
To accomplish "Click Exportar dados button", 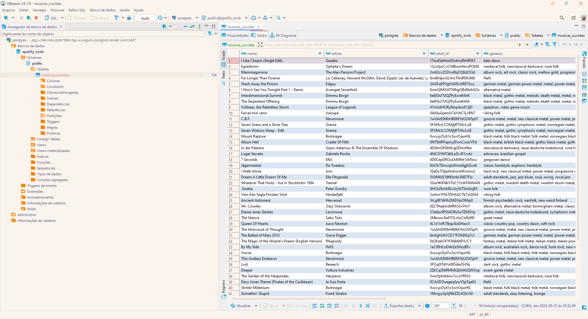I will [399, 306].
